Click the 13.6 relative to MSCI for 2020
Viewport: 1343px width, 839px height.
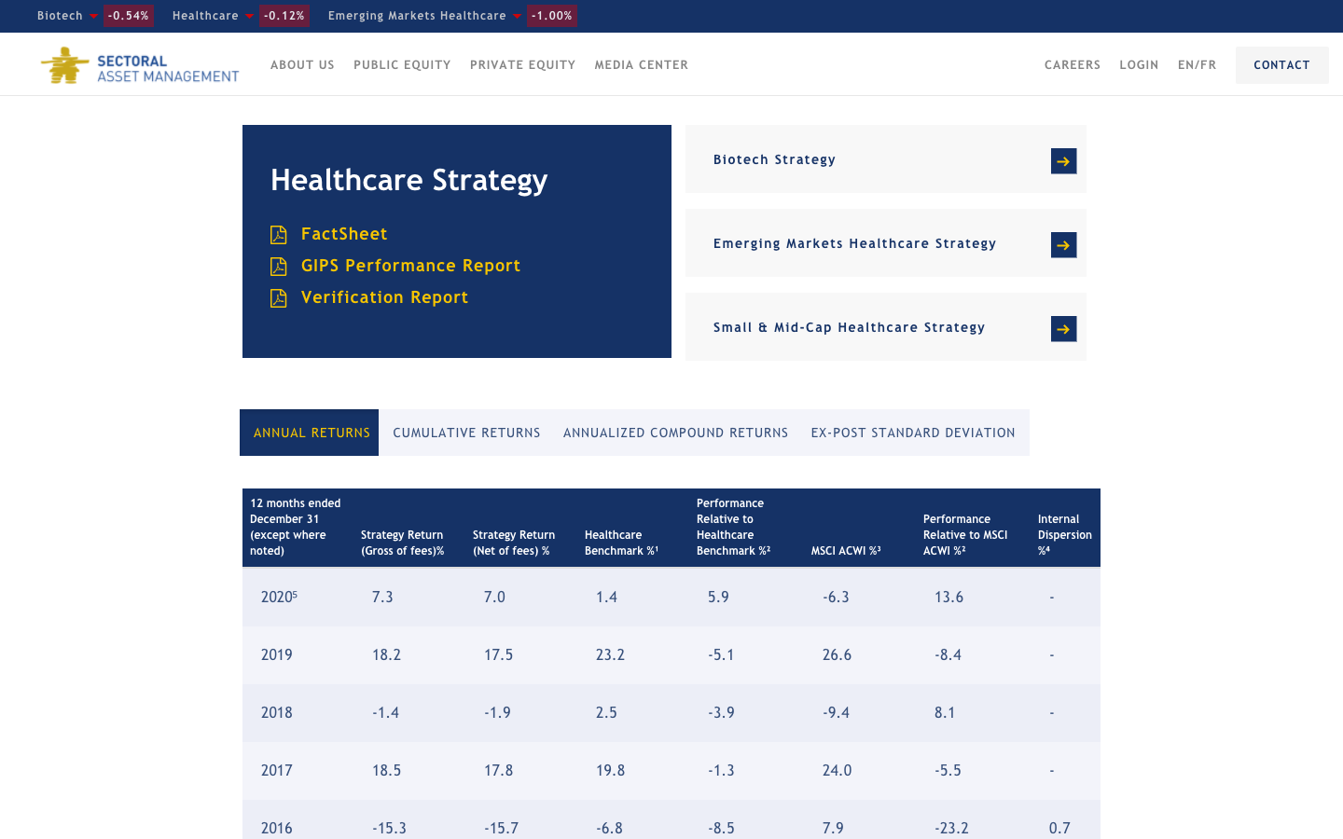click(x=948, y=597)
